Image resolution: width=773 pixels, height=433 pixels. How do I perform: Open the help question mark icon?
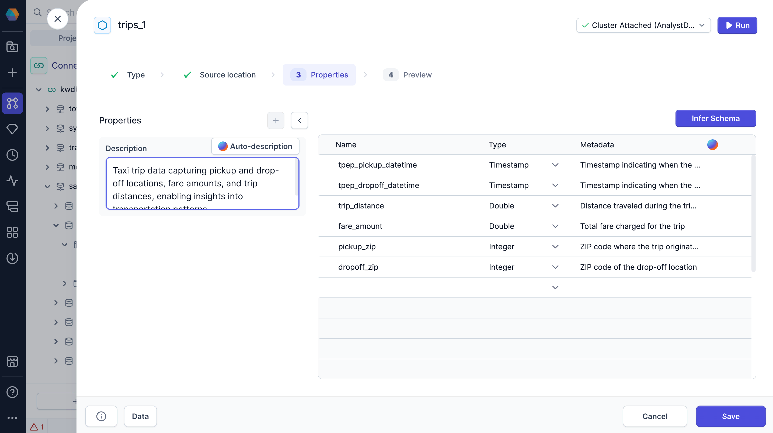click(12, 392)
